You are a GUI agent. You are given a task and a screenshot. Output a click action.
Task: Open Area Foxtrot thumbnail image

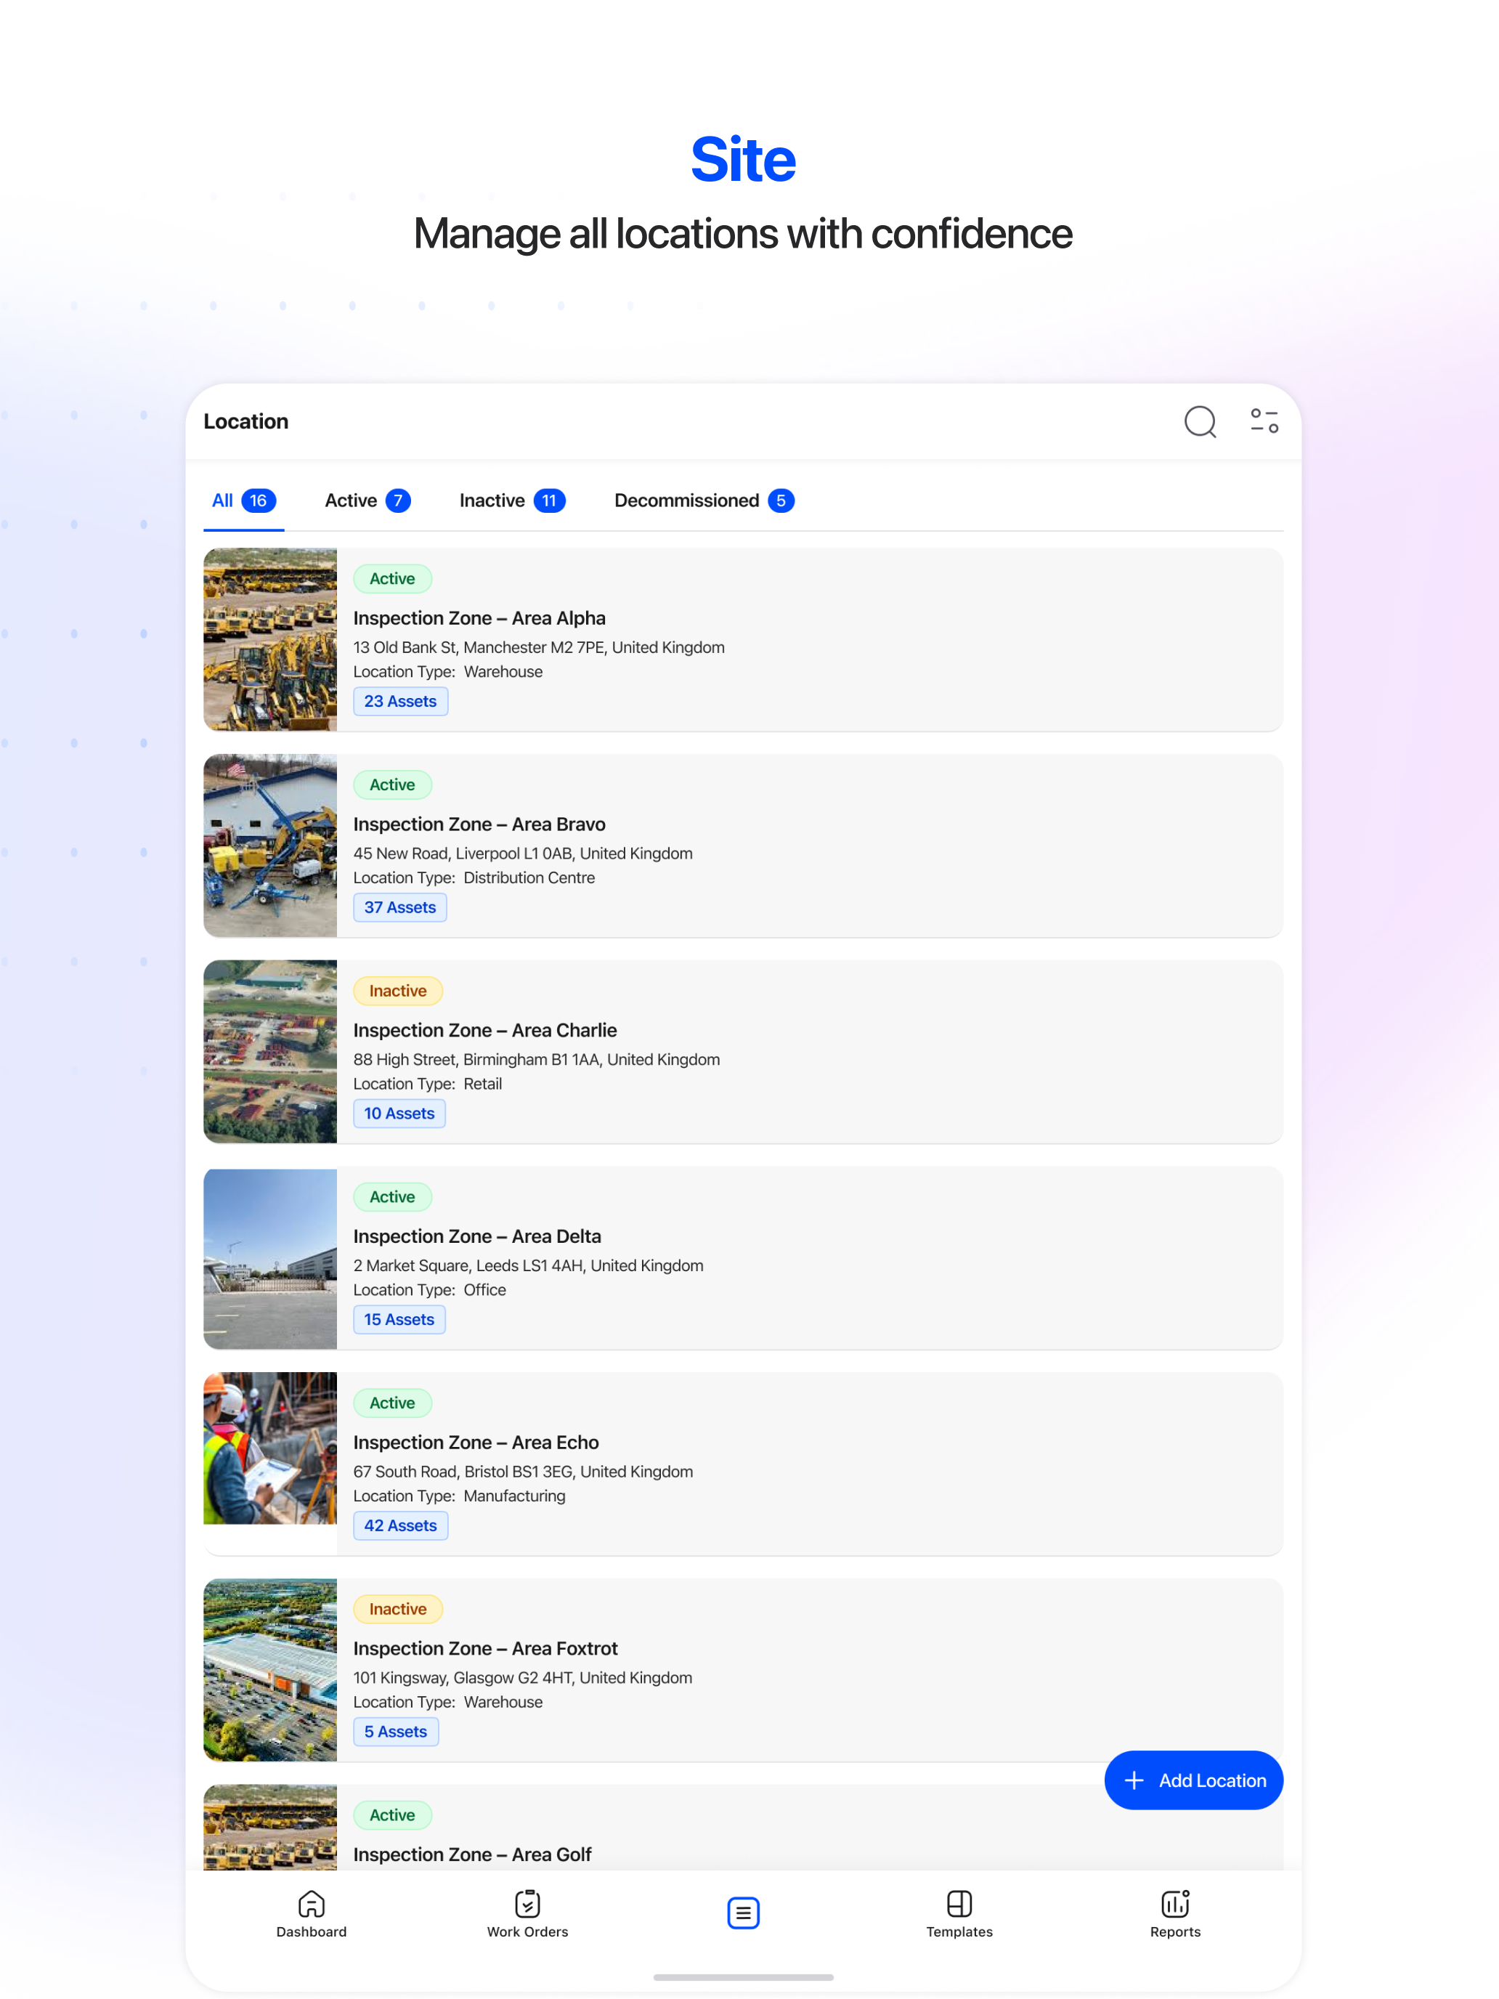click(270, 1670)
